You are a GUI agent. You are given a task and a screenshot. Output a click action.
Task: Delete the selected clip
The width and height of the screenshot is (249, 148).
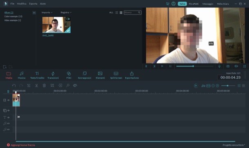44,85
